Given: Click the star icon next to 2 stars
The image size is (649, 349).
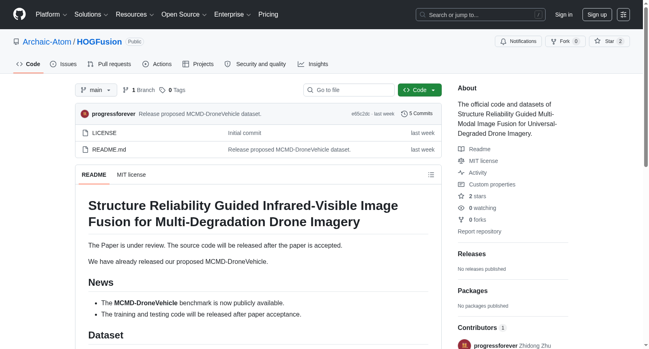Looking at the screenshot, I should [461, 196].
